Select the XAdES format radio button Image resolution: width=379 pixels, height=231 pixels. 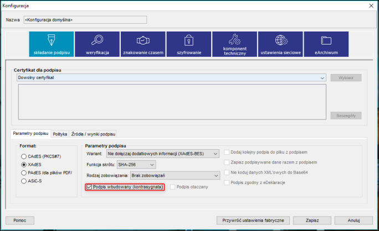pyautogui.click(x=24, y=165)
